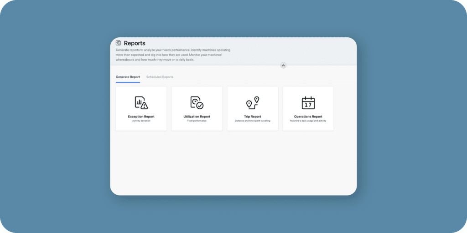This screenshot has height=233, width=467.
Task: Click the Utilization Report clock-check icon
Action: tap(197, 103)
